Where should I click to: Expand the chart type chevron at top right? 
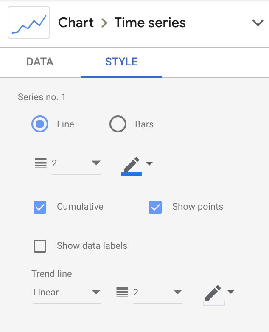(258, 23)
